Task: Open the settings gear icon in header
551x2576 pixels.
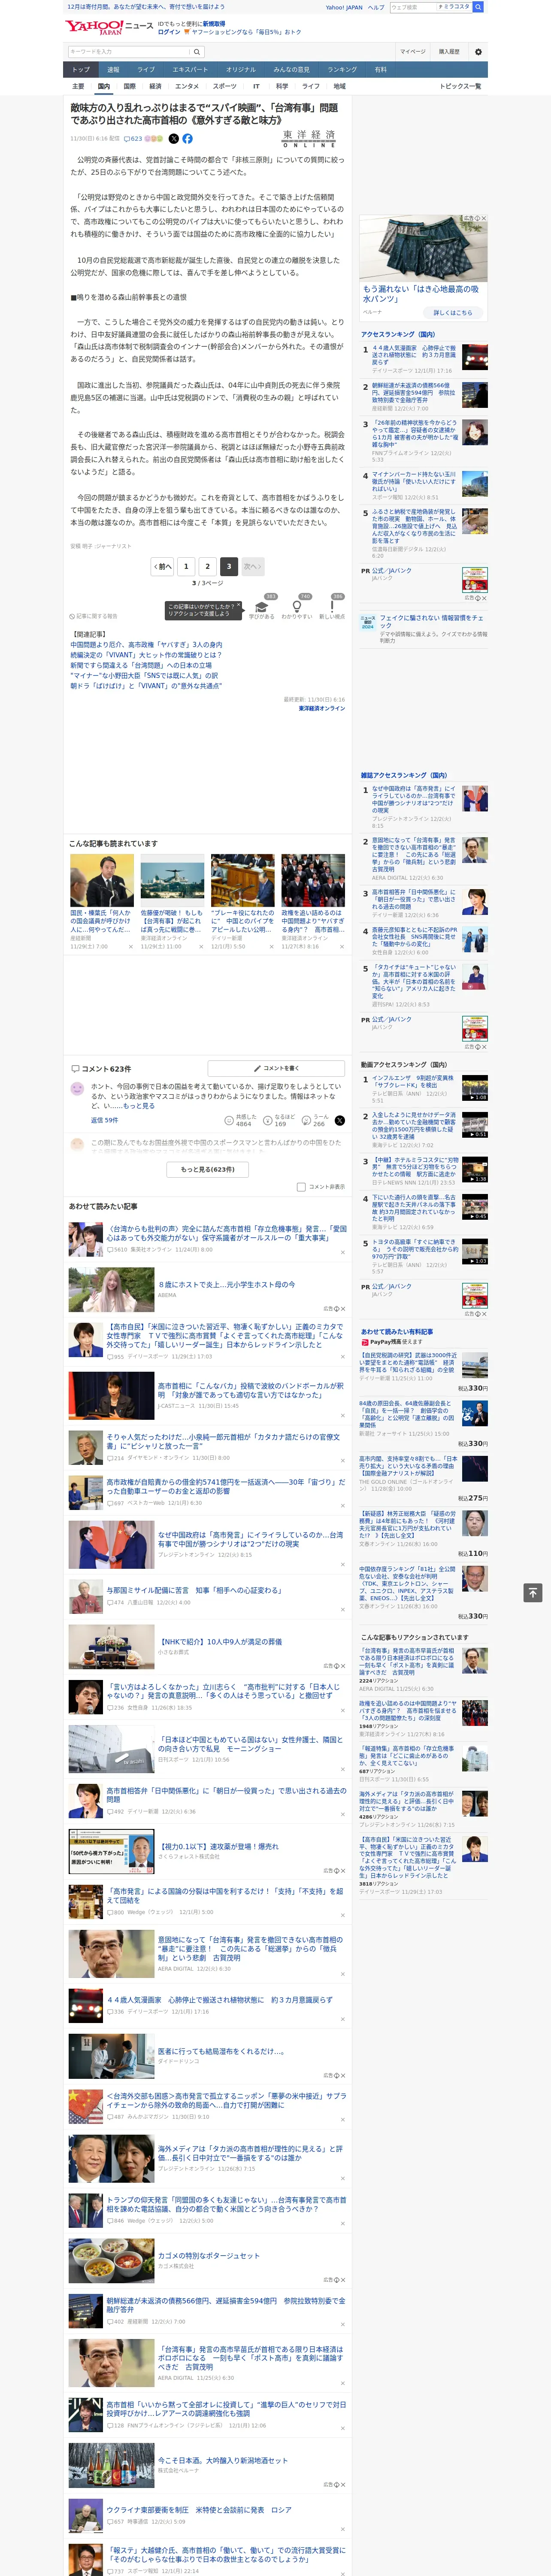Action: [x=478, y=52]
